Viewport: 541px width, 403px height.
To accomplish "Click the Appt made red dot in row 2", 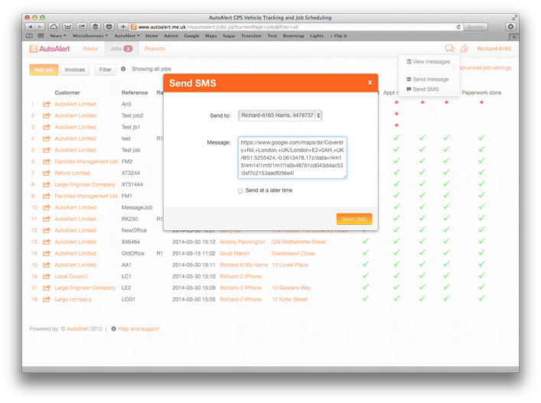I will pos(396,114).
